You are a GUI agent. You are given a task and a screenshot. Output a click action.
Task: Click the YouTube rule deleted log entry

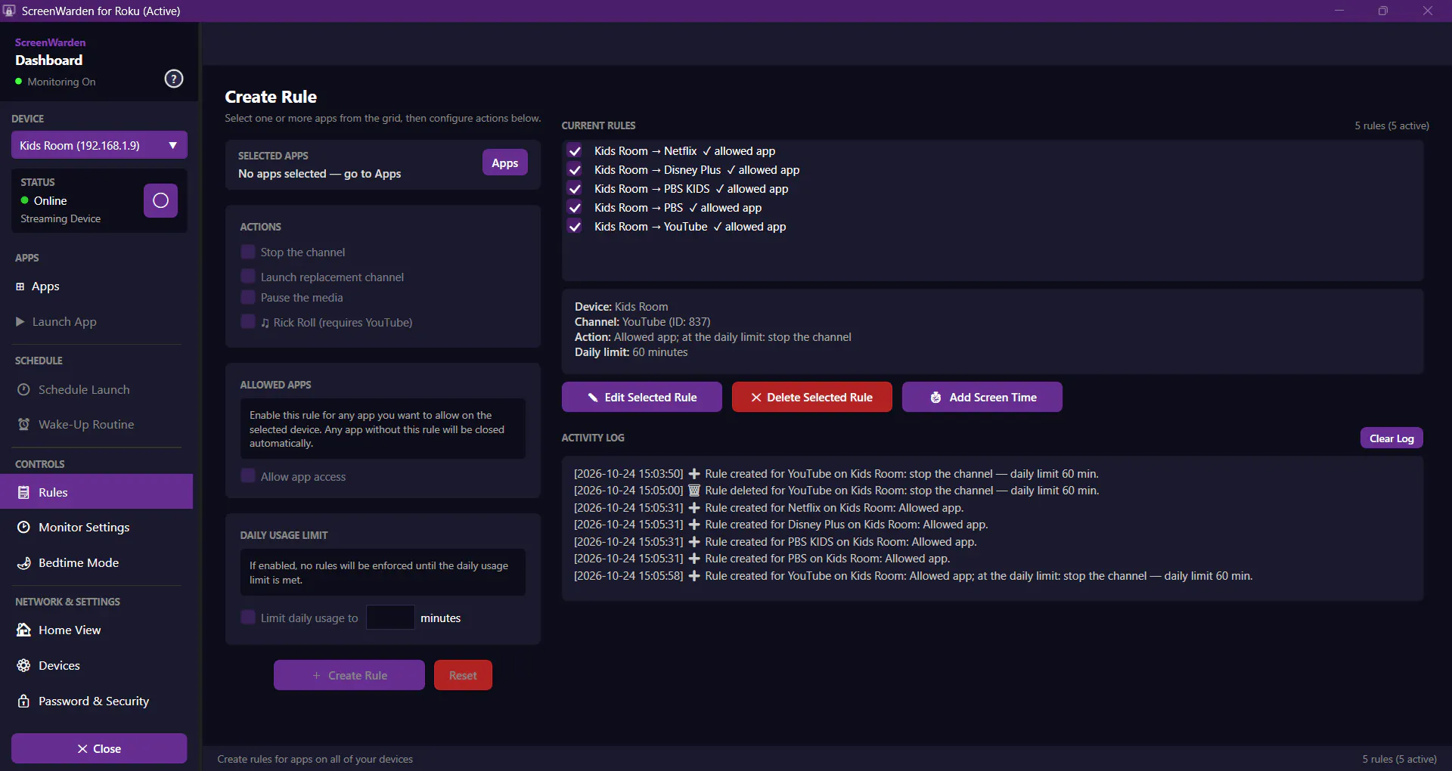click(x=836, y=491)
